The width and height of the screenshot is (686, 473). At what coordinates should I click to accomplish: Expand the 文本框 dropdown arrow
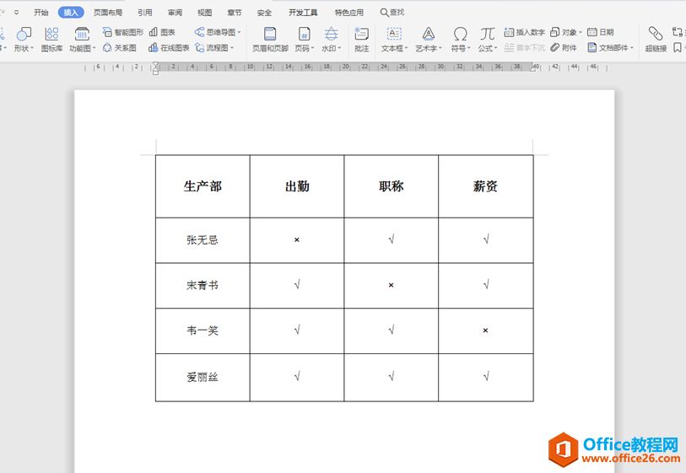pyautogui.click(x=406, y=48)
